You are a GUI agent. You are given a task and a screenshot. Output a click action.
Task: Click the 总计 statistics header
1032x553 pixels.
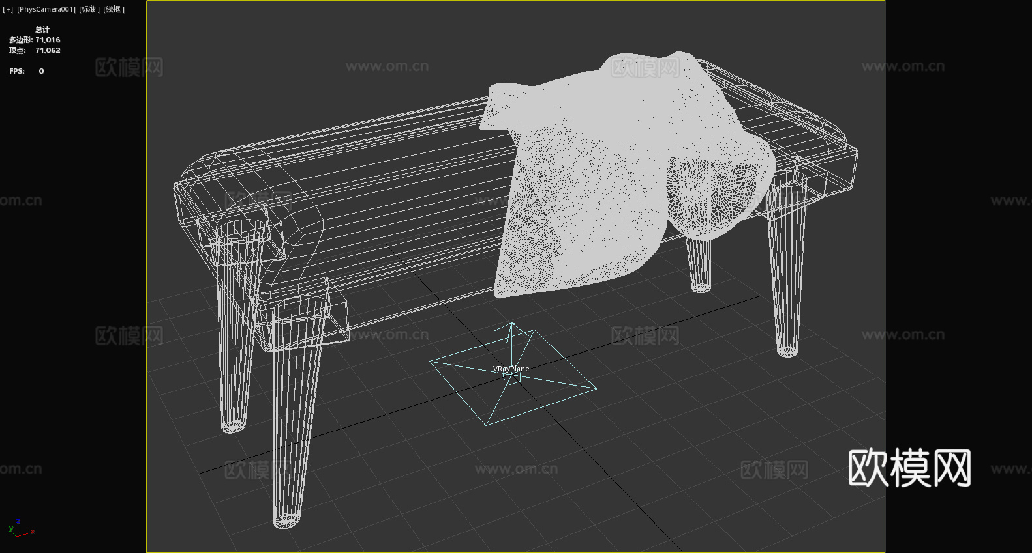tap(42, 29)
